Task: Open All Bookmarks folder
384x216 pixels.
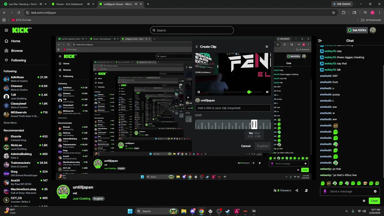Action: coord(371,20)
